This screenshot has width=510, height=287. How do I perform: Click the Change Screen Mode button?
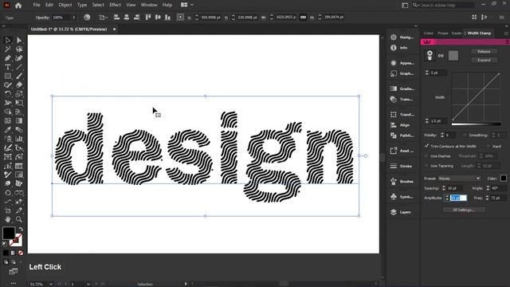(x=14, y=271)
